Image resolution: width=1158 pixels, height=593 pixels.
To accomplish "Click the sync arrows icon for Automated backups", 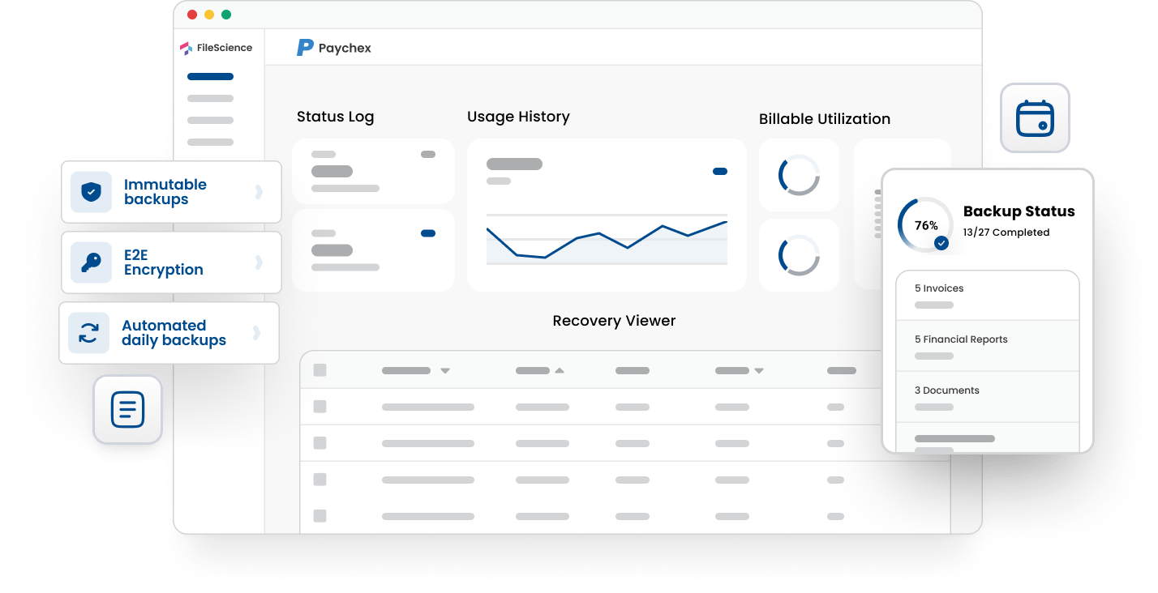I will point(88,333).
